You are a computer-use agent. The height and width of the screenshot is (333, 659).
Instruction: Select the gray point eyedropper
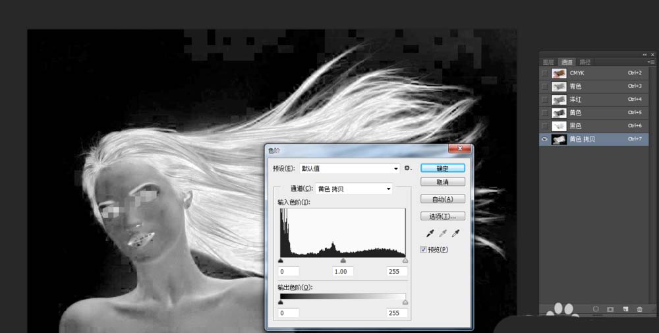pyautogui.click(x=442, y=233)
